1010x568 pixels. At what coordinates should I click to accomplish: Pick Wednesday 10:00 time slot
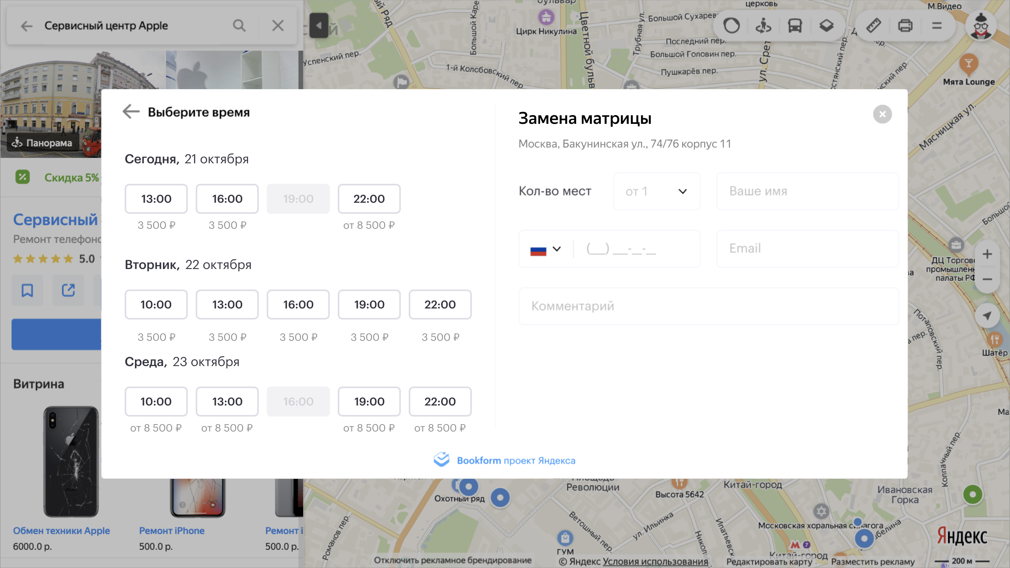pyautogui.click(x=156, y=402)
